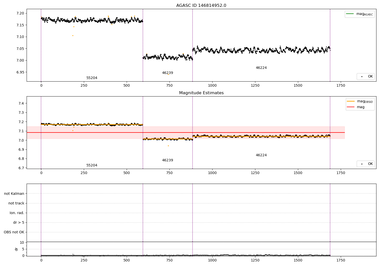Click the OK legend entry in top panel
This screenshot has width=380, height=266.
click(366, 77)
